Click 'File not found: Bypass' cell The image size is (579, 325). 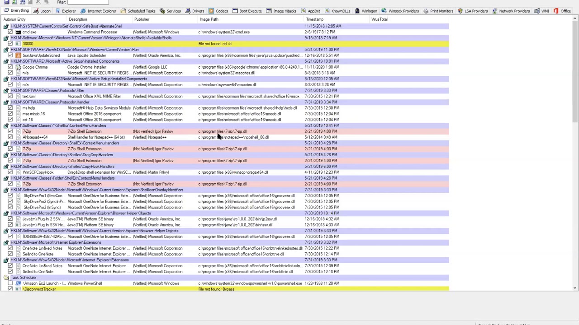(x=216, y=289)
